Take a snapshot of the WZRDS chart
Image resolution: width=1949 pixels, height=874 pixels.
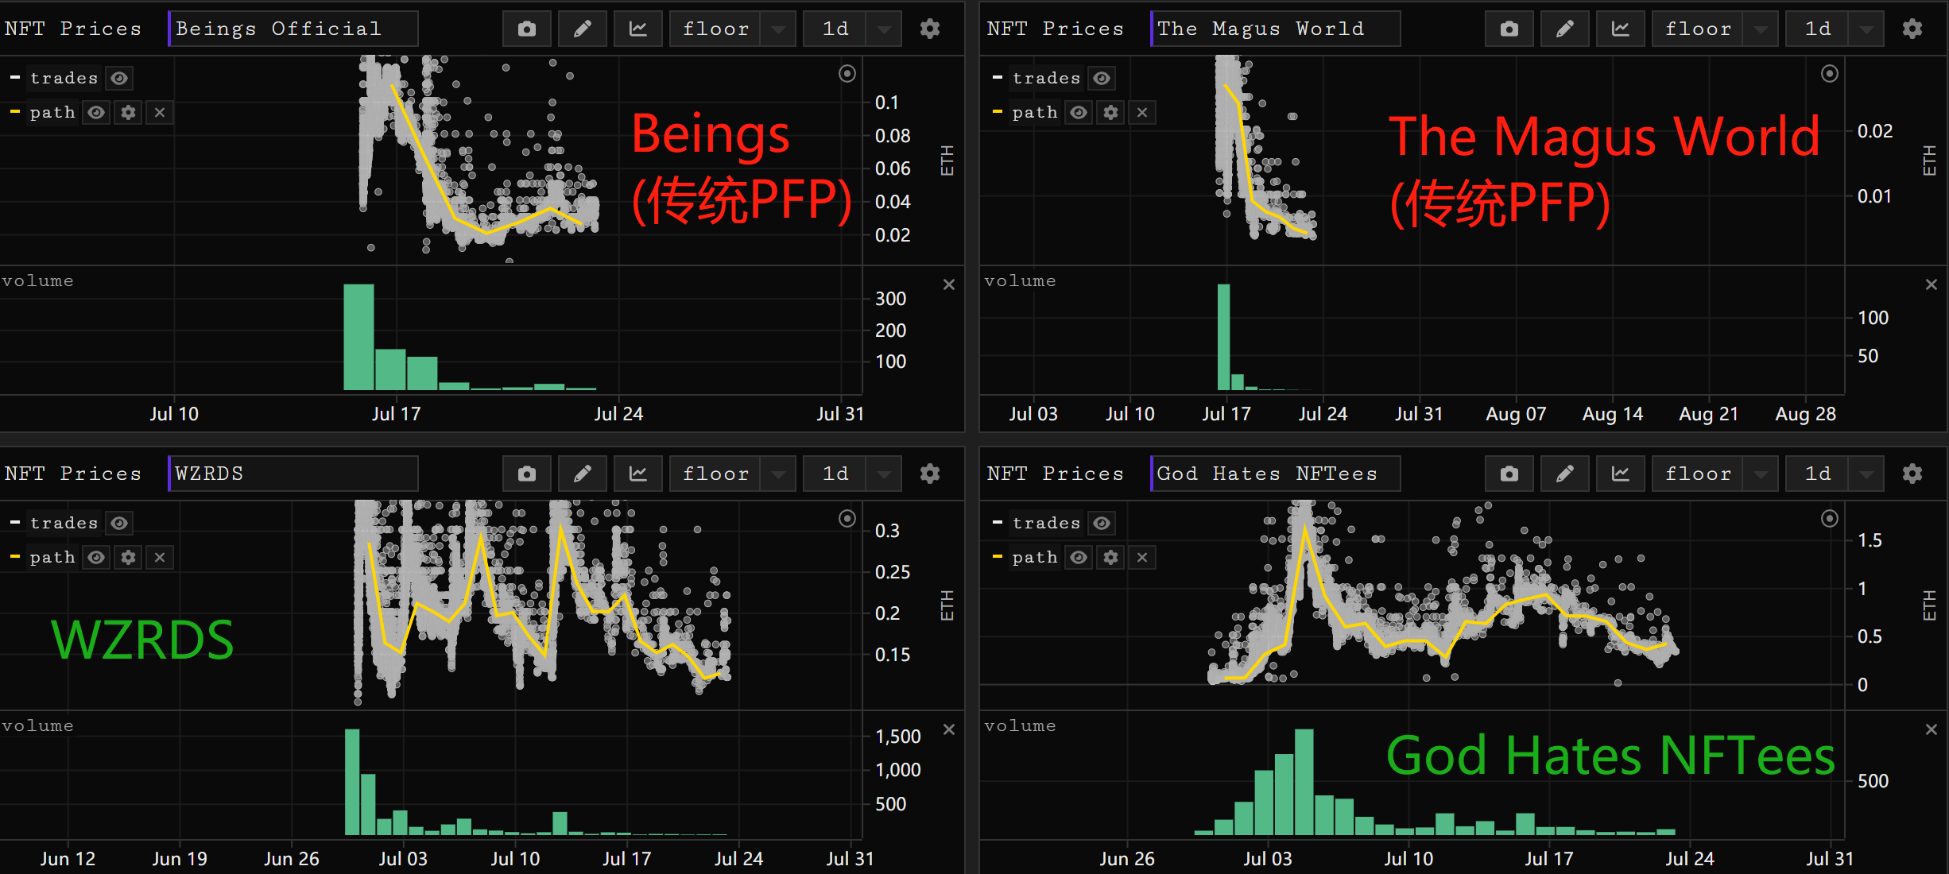(x=527, y=474)
